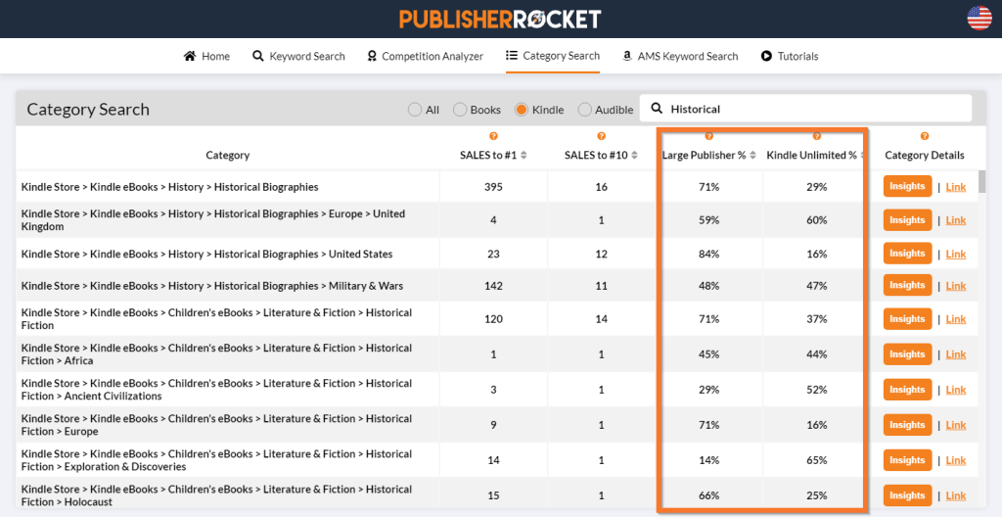The image size is (1002, 517).
Task: Select the Books radio button
Action: coord(460,110)
